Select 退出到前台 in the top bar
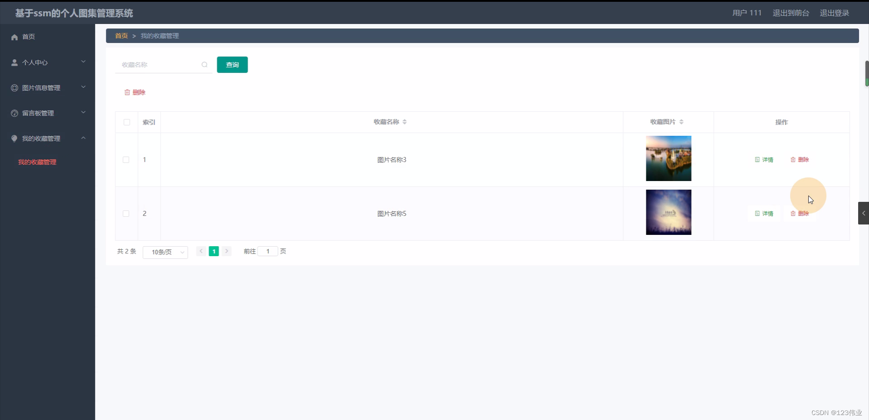The width and height of the screenshot is (869, 420). 791,13
